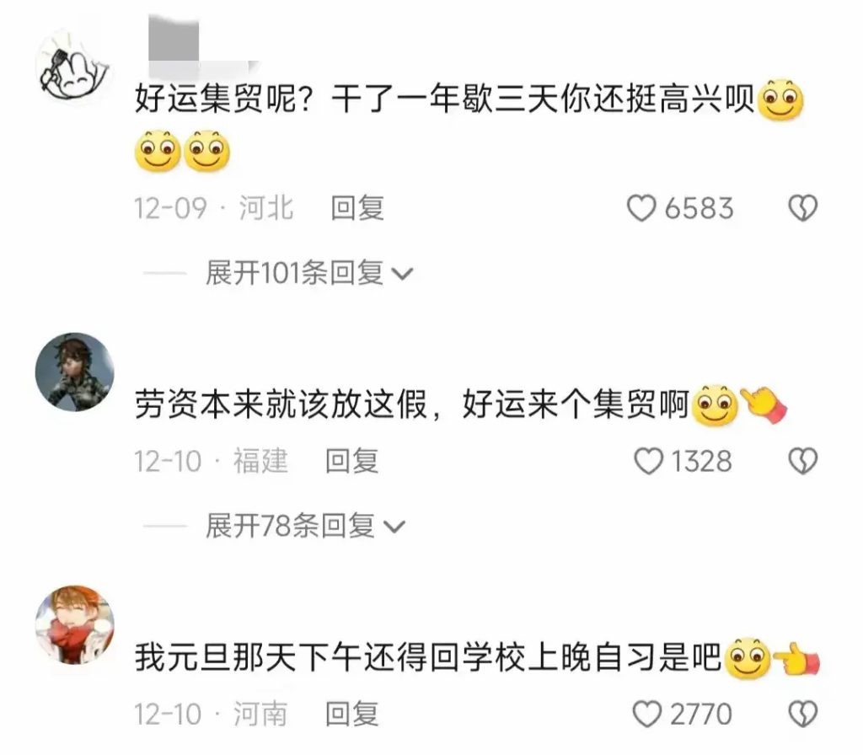Viewport: 863px width, 755px height.
Task: Select comment text 劳资本来就该放这假
Action: [281, 405]
